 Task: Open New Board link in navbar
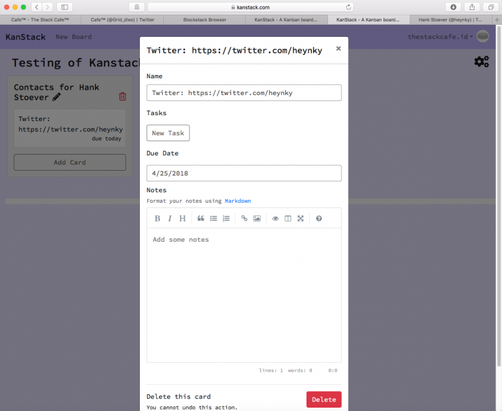74,37
